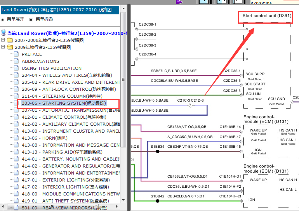This screenshot has height=211, width=299.
Task: Click the document icon next to ABBREVIATIONS
Action: (x=16, y=61)
